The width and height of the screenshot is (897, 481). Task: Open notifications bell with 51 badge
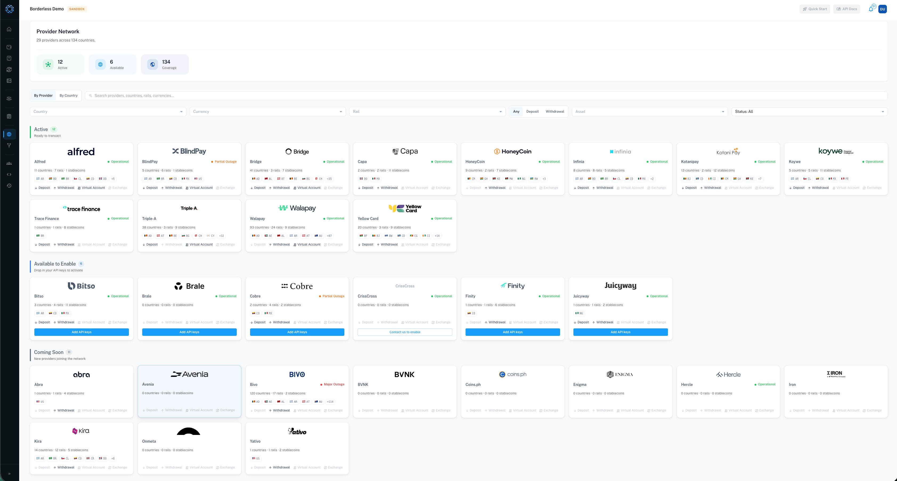click(871, 9)
